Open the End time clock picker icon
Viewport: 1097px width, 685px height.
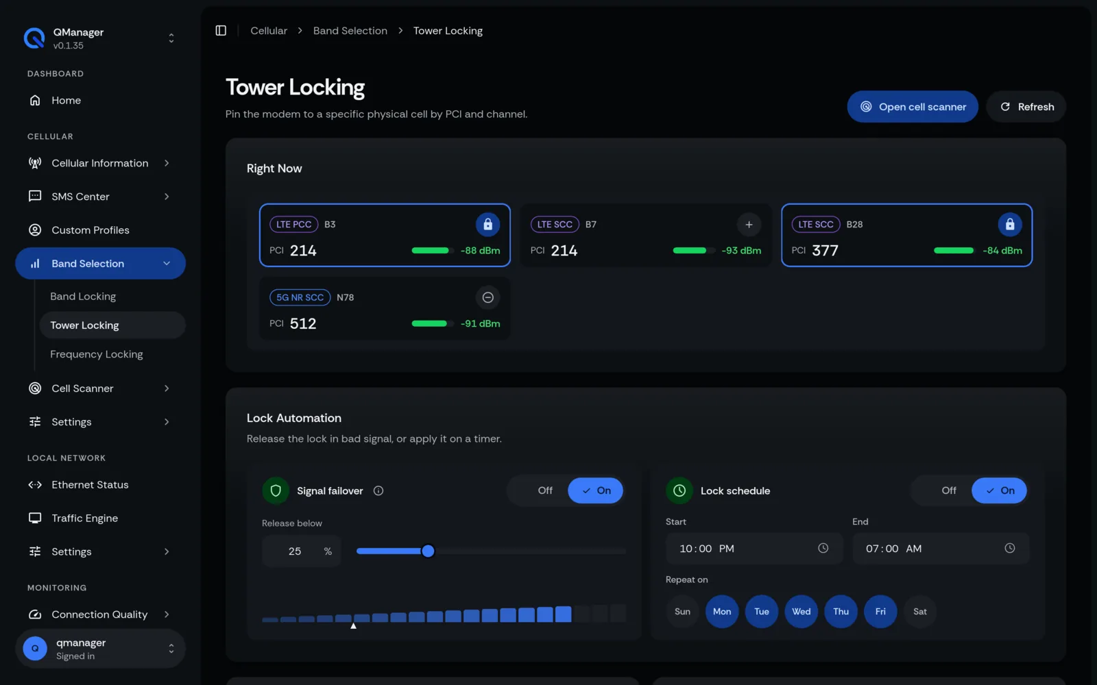pos(1009,548)
